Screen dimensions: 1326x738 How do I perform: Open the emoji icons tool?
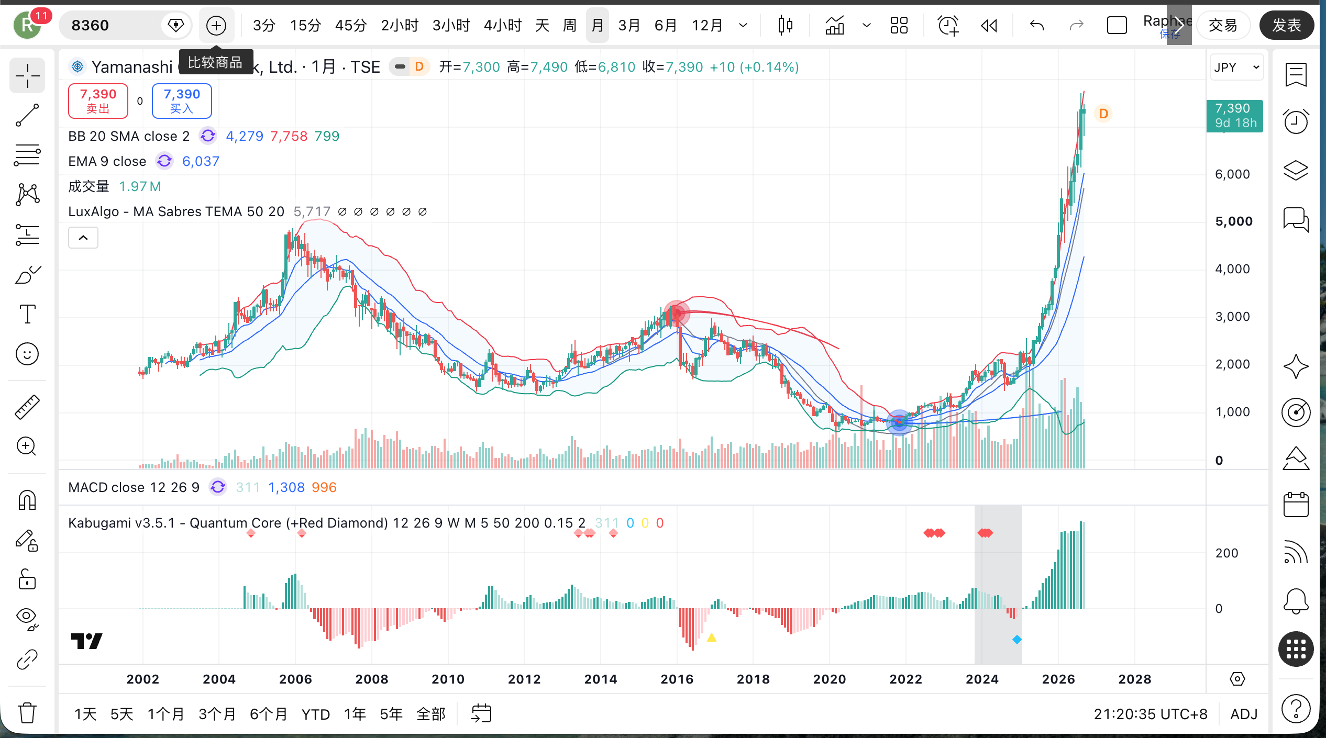pos(27,354)
